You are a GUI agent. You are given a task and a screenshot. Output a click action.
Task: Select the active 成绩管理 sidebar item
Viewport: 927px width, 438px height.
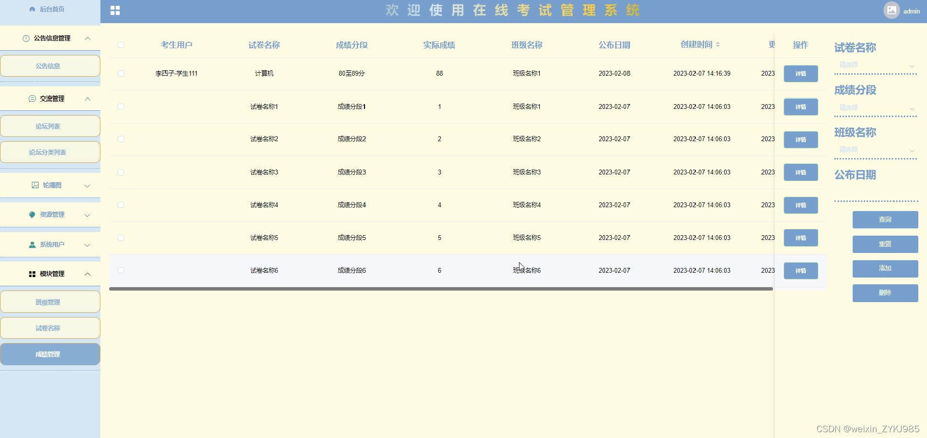(x=50, y=354)
